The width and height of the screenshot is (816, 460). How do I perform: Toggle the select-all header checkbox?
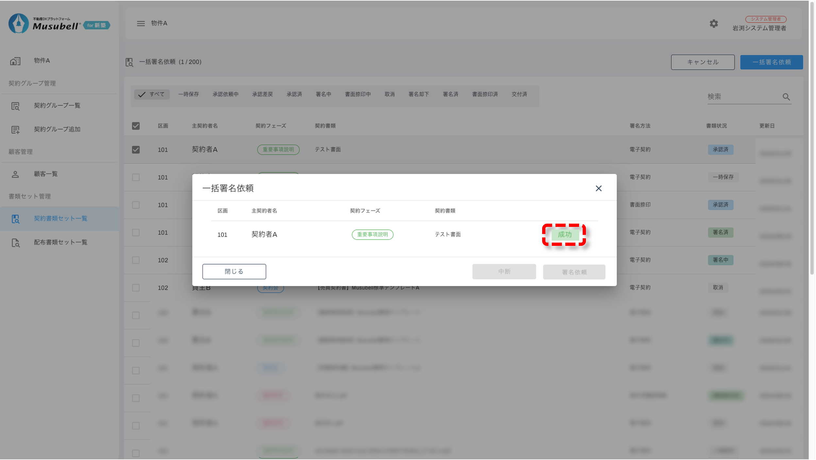(x=136, y=126)
